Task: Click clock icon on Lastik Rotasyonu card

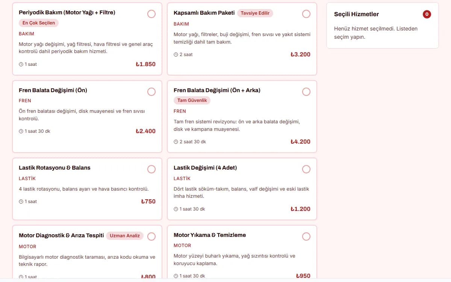Action: pos(21,202)
